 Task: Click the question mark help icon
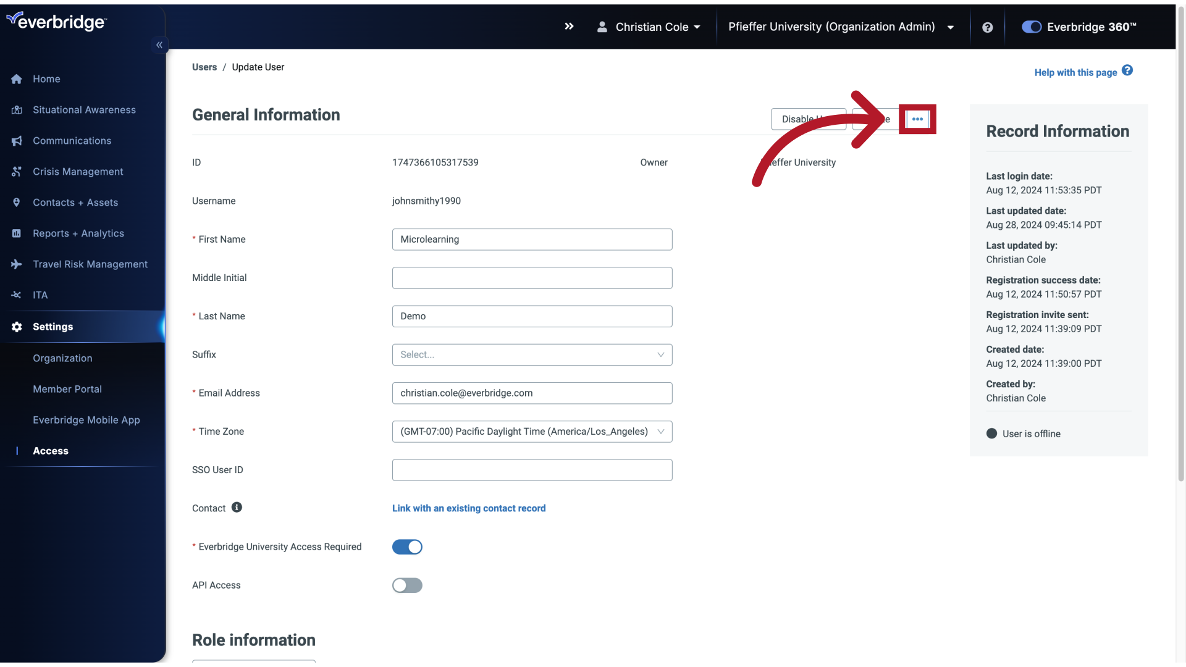tap(987, 27)
